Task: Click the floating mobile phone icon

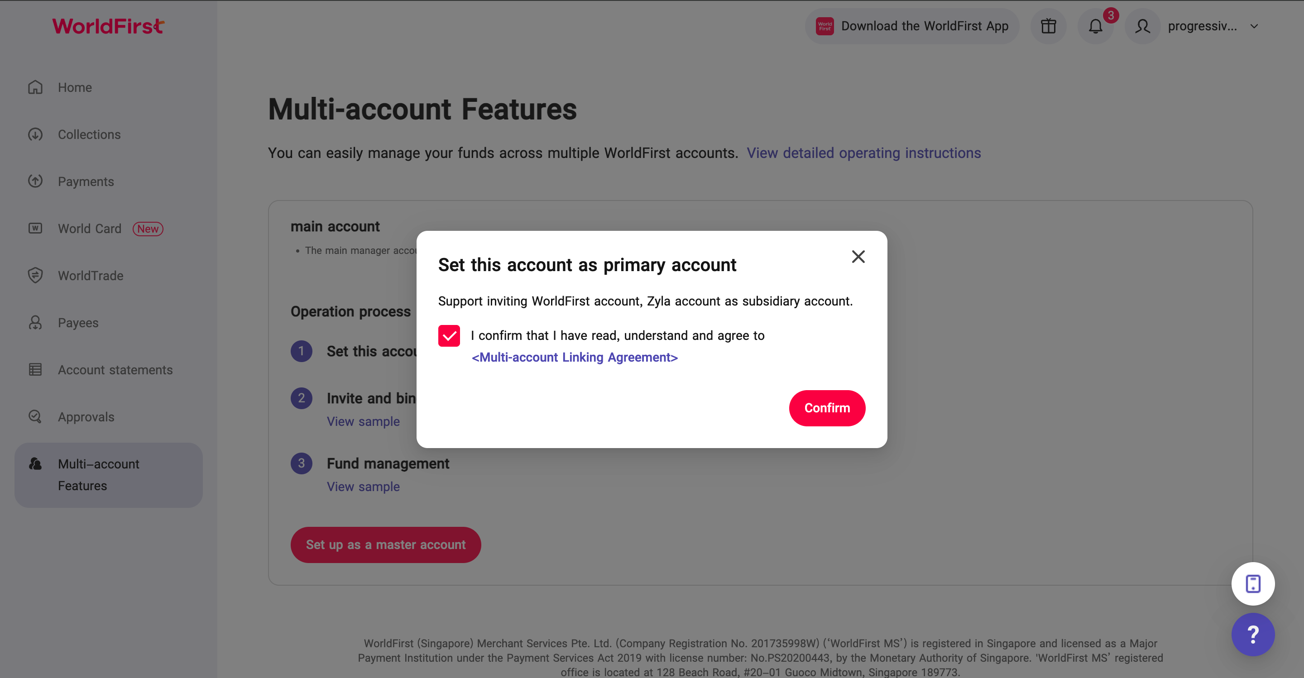Action: coord(1252,584)
